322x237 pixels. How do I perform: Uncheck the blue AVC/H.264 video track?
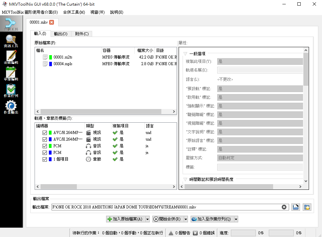(x=45, y=139)
